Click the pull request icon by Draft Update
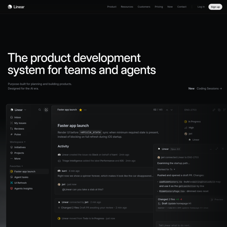Image resolution: width=227 pixels, height=227 pixels. point(159,204)
